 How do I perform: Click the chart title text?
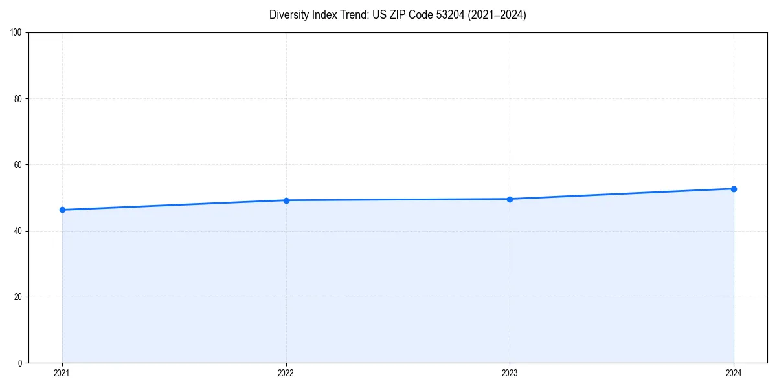(398, 15)
